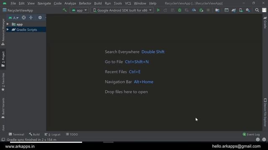The width and height of the screenshot is (268, 150).
Task: Open the Profile app gauge icon
Action: point(194,10)
